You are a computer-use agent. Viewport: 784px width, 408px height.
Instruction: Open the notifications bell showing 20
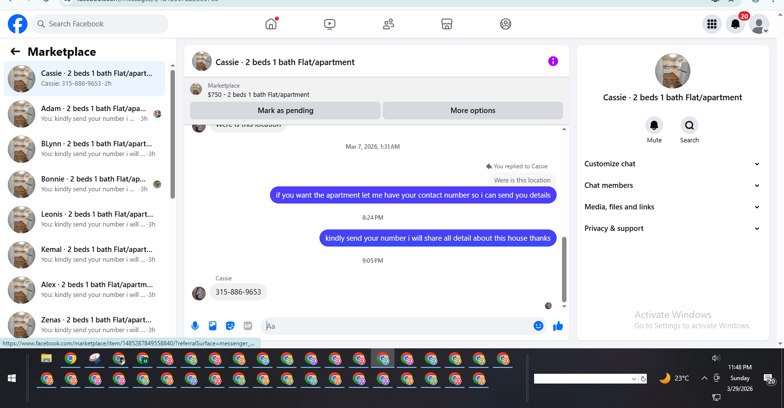[735, 24]
